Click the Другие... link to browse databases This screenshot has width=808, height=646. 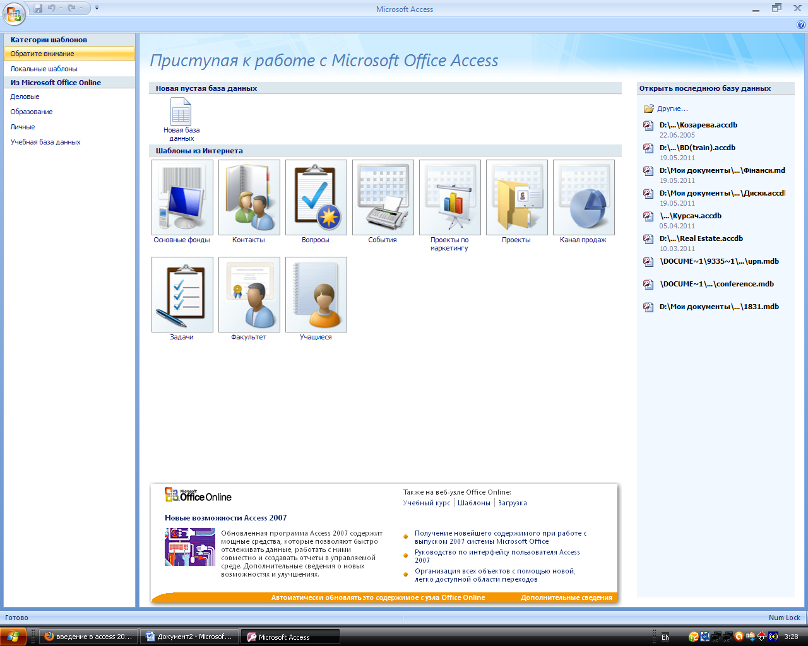[672, 109]
